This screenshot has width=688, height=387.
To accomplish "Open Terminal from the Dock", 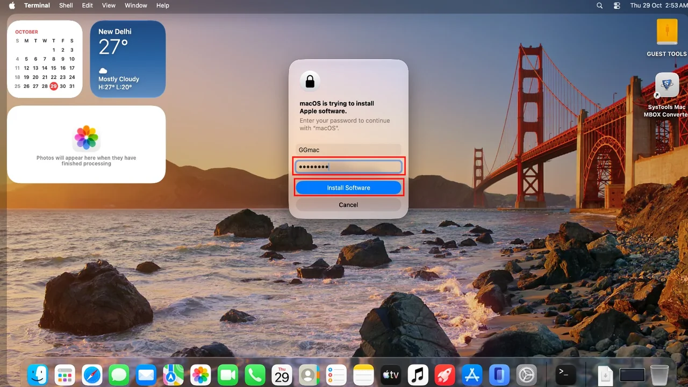I will [565, 375].
